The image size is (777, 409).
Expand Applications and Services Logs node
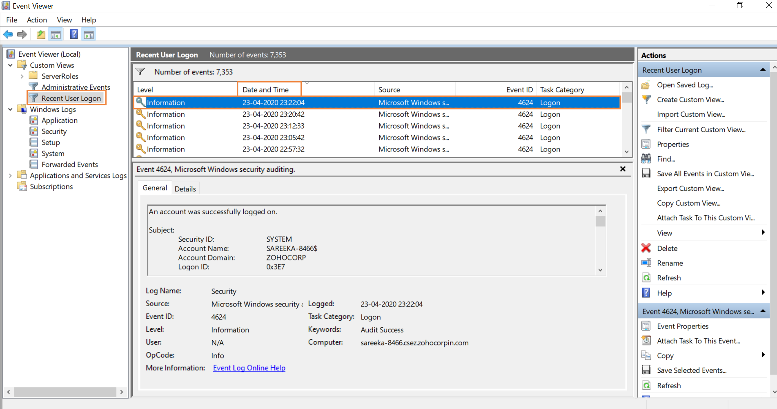10,176
